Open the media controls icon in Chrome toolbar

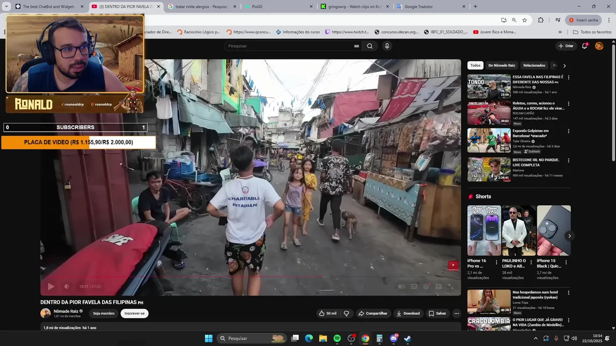click(558, 20)
